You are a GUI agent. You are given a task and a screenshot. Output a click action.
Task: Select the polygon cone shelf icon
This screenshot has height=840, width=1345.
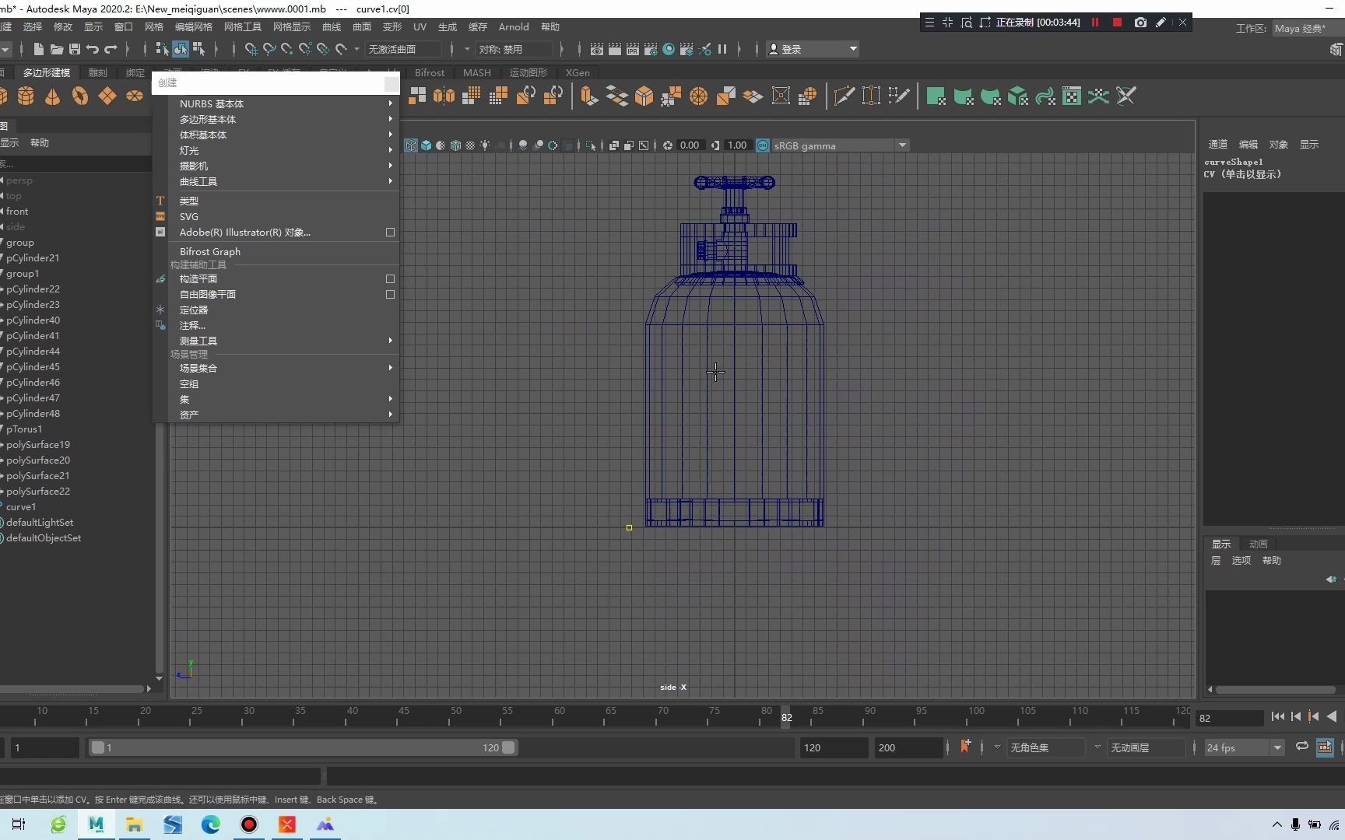(x=53, y=96)
